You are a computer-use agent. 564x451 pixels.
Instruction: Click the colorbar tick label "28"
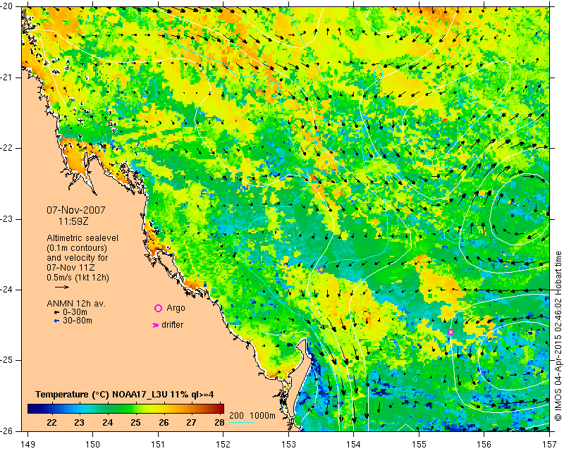[x=219, y=422]
